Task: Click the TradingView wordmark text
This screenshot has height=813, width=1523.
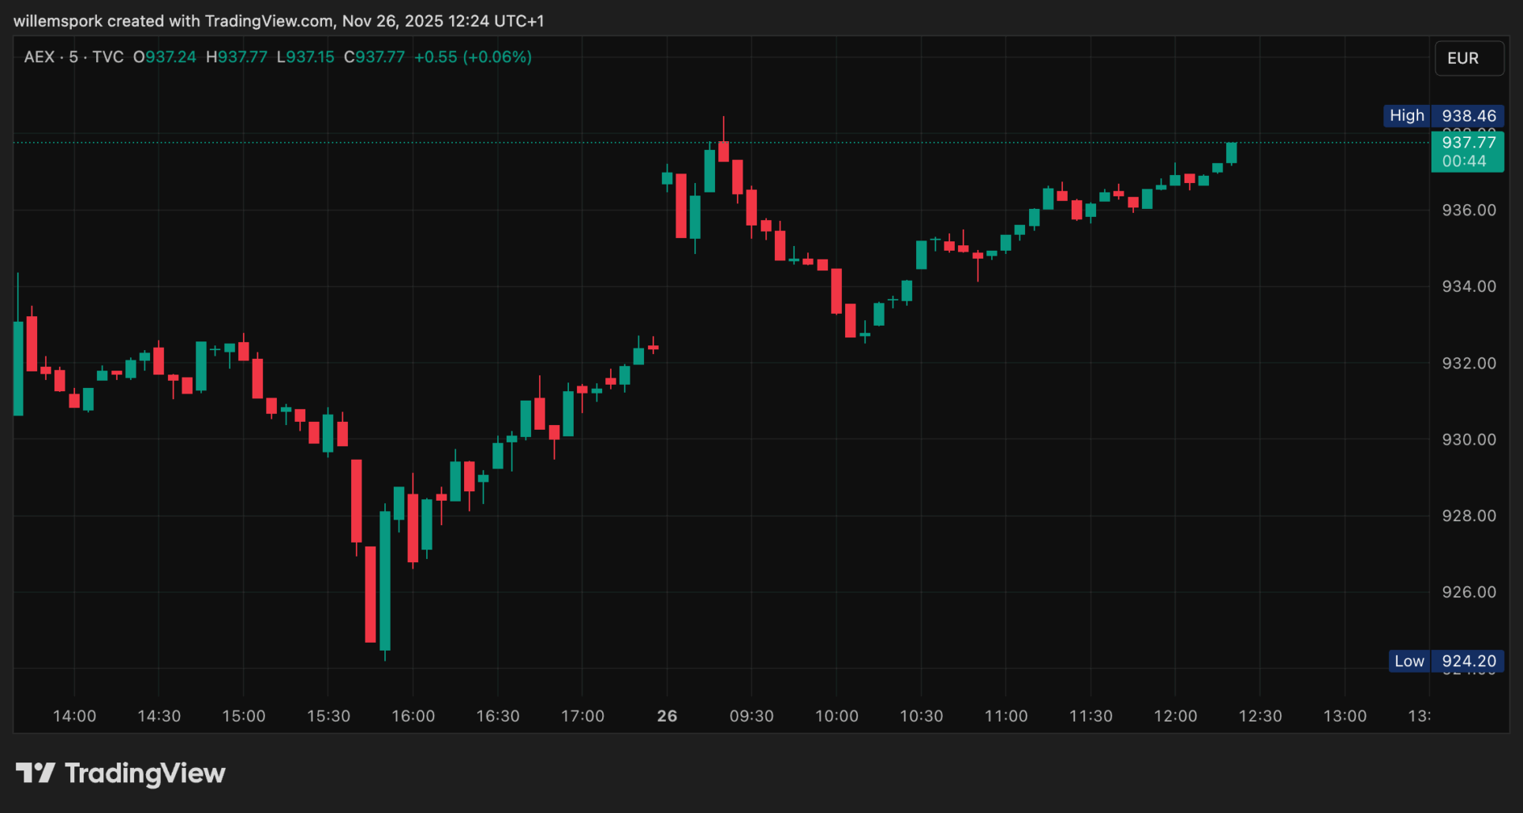Action: [x=145, y=773]
